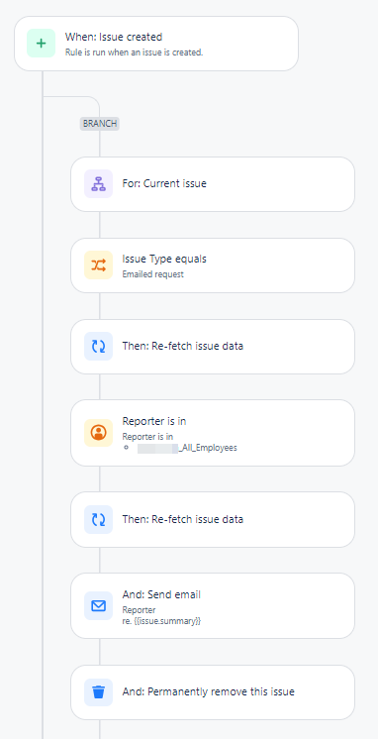
Task: Open the Issue Type equals condition
Action: click(x=213, y=265)
